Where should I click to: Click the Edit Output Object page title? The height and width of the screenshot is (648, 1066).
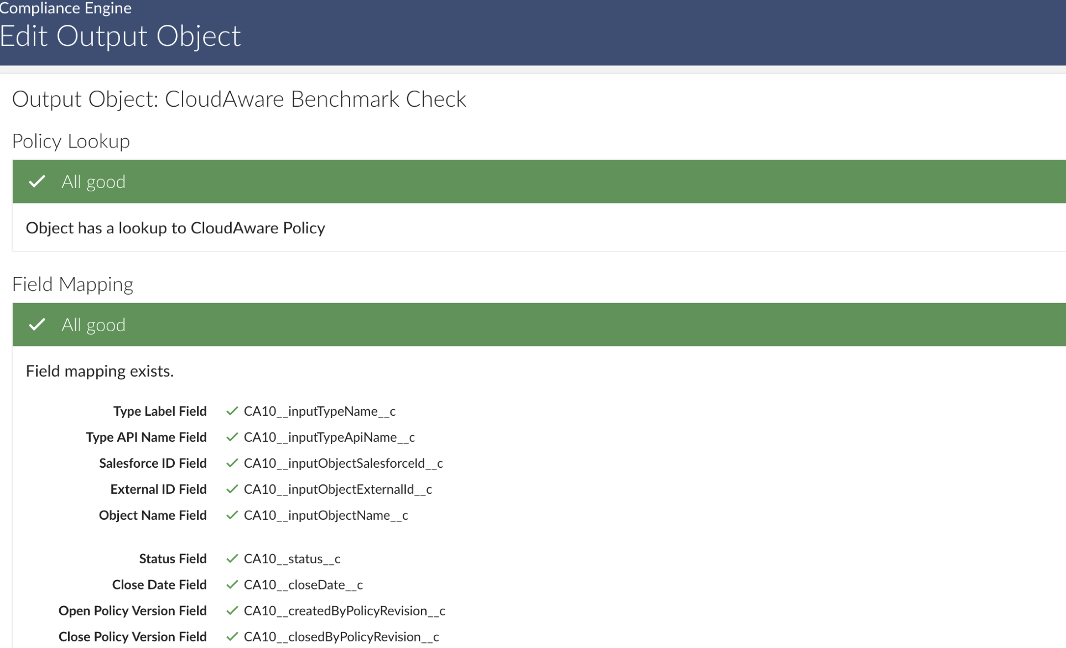coord(120,36)
